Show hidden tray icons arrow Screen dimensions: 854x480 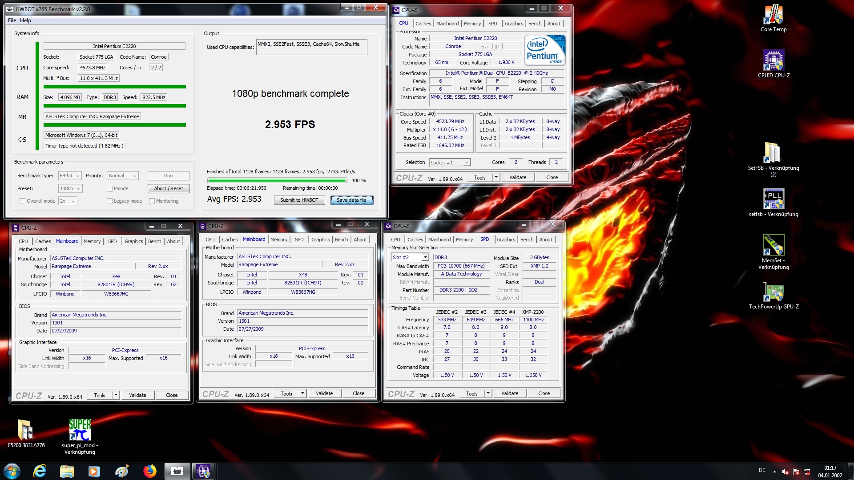(x=774, y=472)
